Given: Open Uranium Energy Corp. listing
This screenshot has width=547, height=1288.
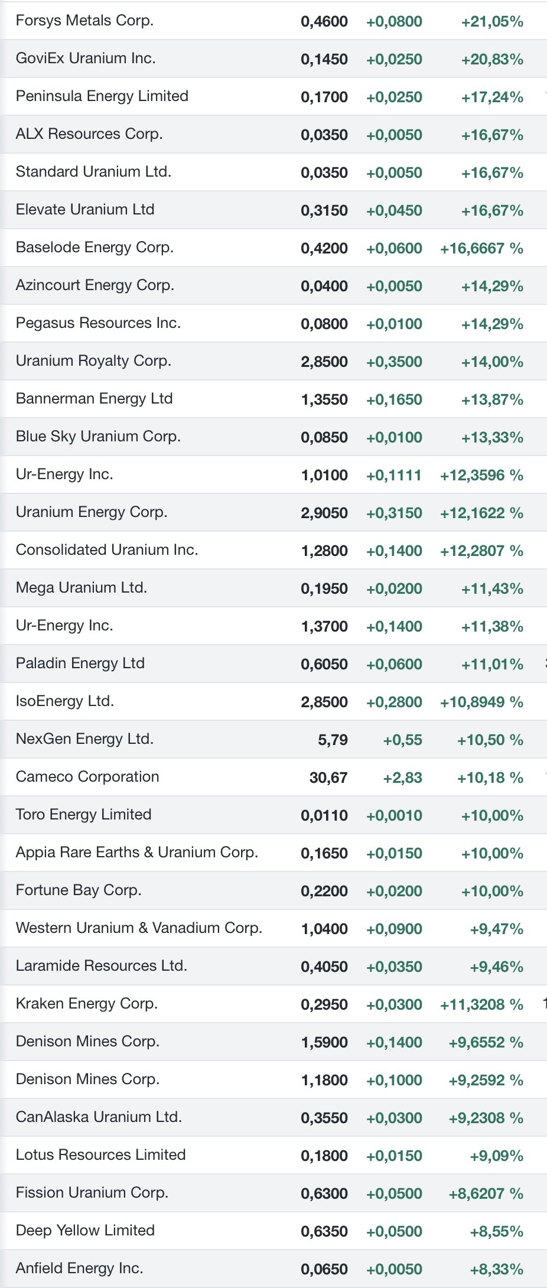Looking at the screenshot, I should (92, 512).
